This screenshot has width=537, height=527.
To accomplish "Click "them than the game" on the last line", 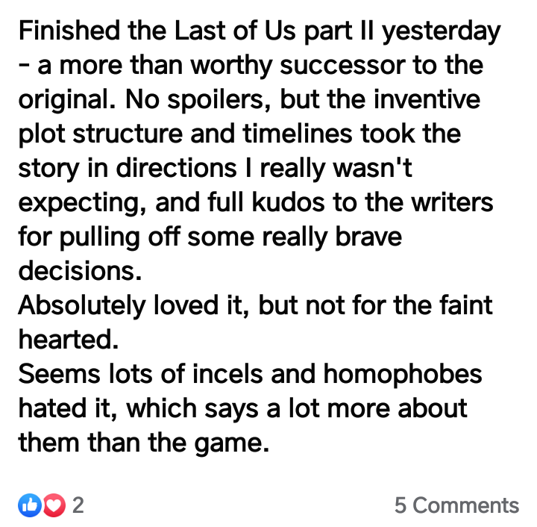I will click(x=142, y=443).
